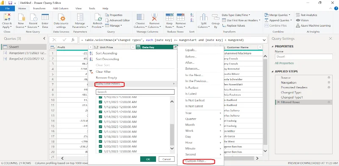
Task: Click OK in the filter dropdown
Action: click(x=148, y=159)
